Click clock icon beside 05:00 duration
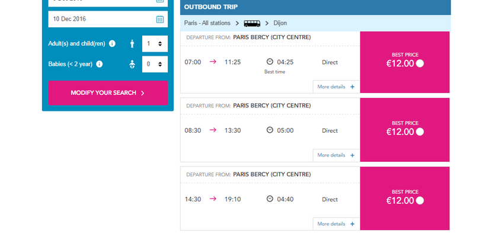486x236 pixels. coord(270,130)
